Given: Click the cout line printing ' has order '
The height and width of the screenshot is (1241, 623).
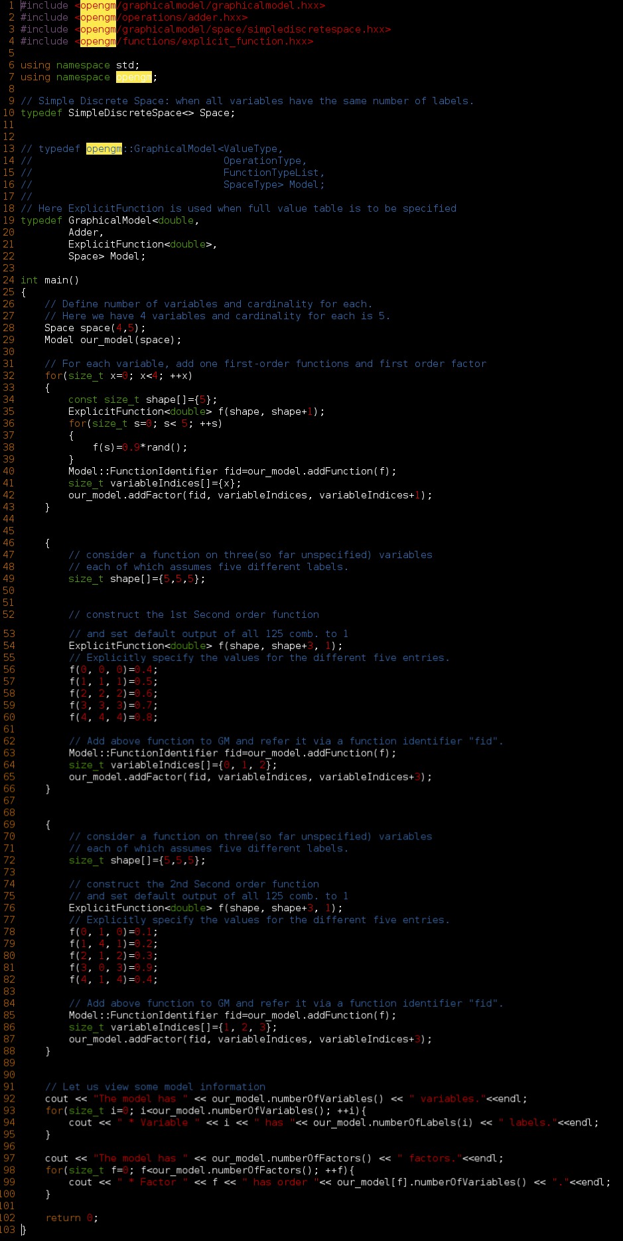Looking at the screenshot, I should click(x=340, y=1183).
